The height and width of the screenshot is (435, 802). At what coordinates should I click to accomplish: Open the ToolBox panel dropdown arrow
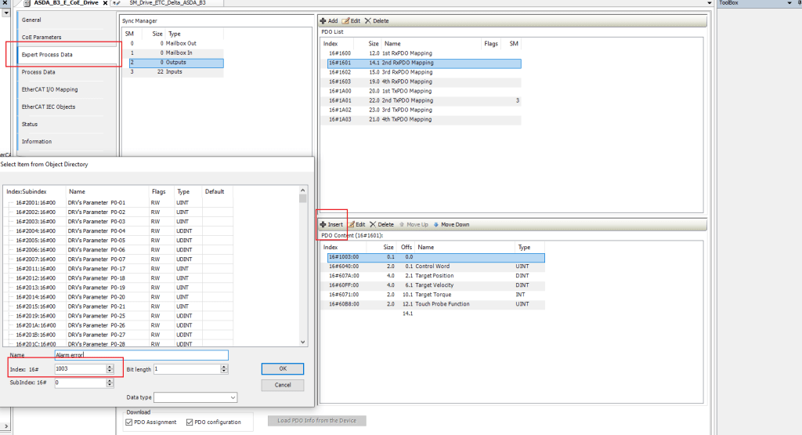tap(789, 3)
